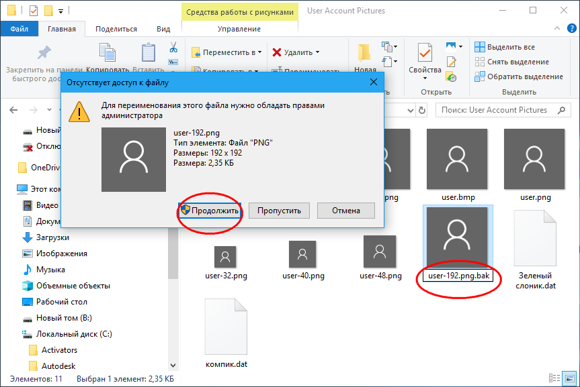Open the Управление tab
This screenshot has width=580, height=387.
[x=239, y=29]
